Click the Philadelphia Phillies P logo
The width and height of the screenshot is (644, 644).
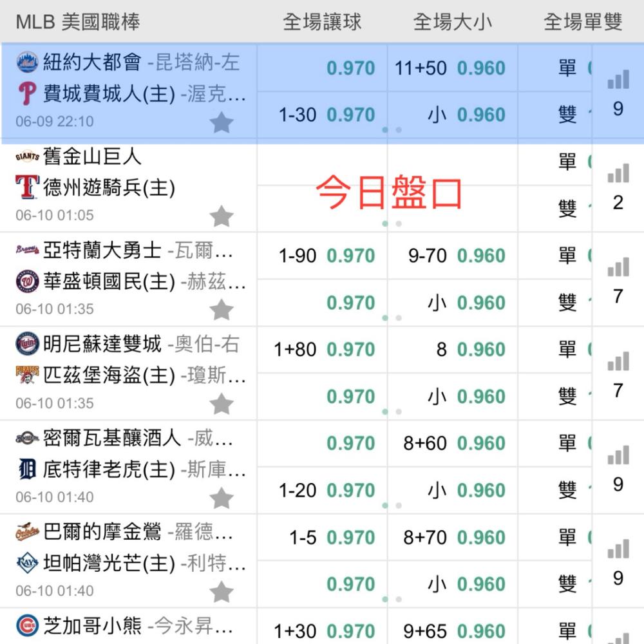point(27,93)
